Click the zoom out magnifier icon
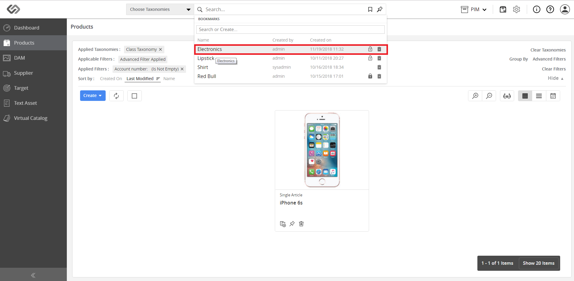The width and height of the screenshot is (574, 281). tap(489, 96)
